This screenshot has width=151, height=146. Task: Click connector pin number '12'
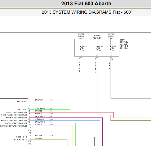coord(30,130)
